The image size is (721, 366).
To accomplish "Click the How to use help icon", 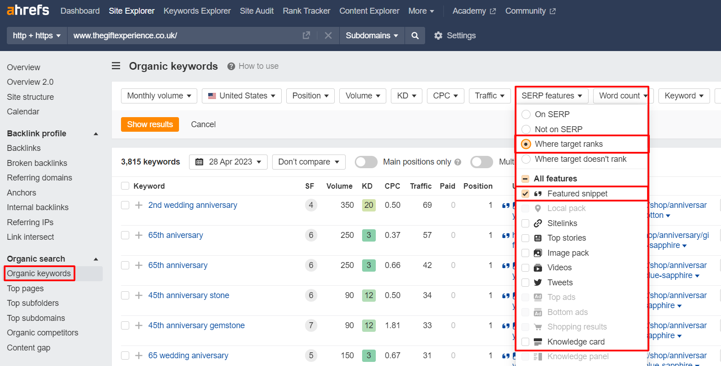I will pos(231,67).
